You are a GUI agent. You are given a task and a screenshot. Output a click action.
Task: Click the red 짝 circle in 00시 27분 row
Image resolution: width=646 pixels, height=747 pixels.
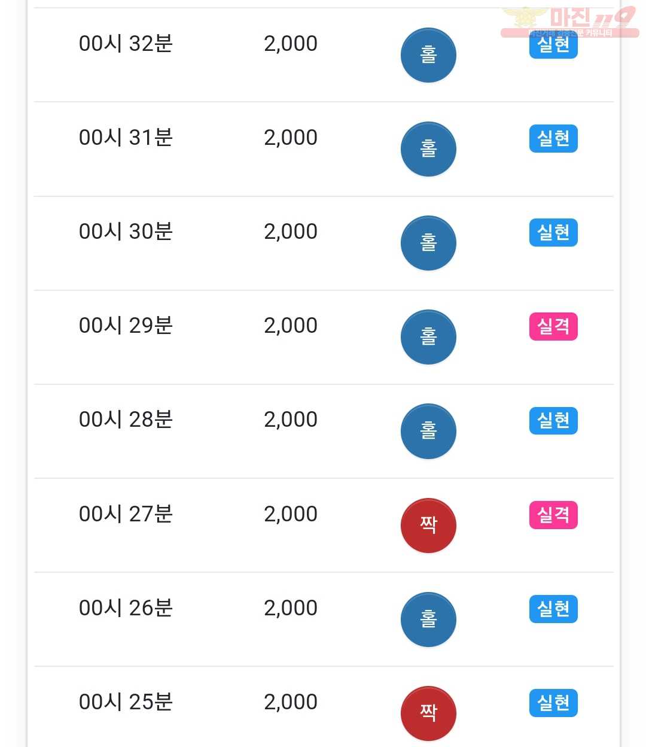tap(428, 526)
